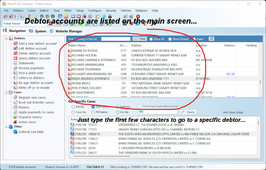The image size is (266, 170).
Task: Click the cases list vertical scrollbar thumb
Action: click(x=258, y=123)
